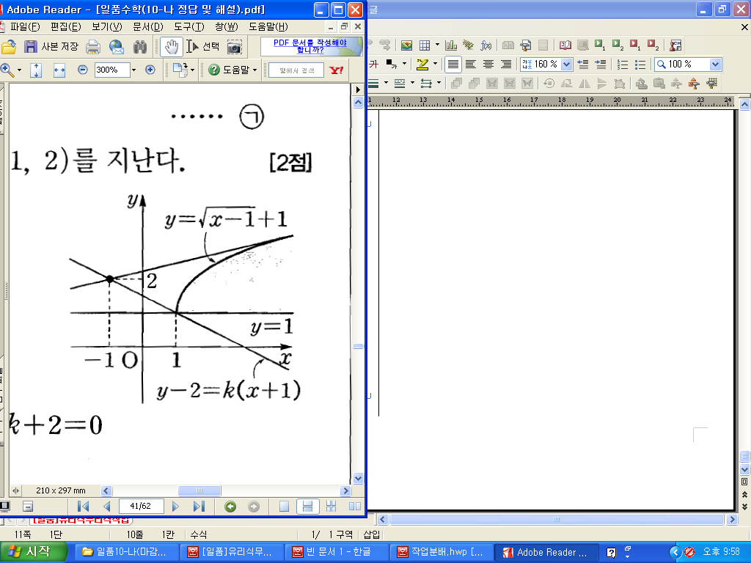Print the PDF with the printer icon
The height and width of the screenshot is (563, 751).
click(93, 46)
